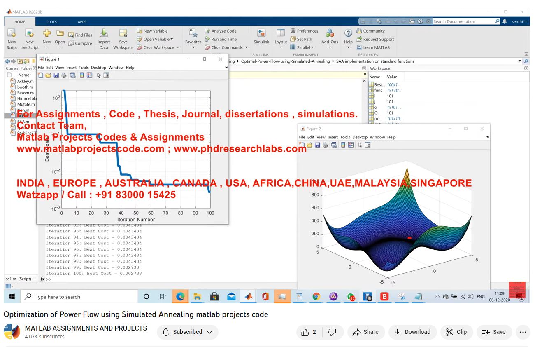Viewport: 535px width, 347px height.
Task: Open Chrome from the Windows taskbar
Action: [316, 297]
